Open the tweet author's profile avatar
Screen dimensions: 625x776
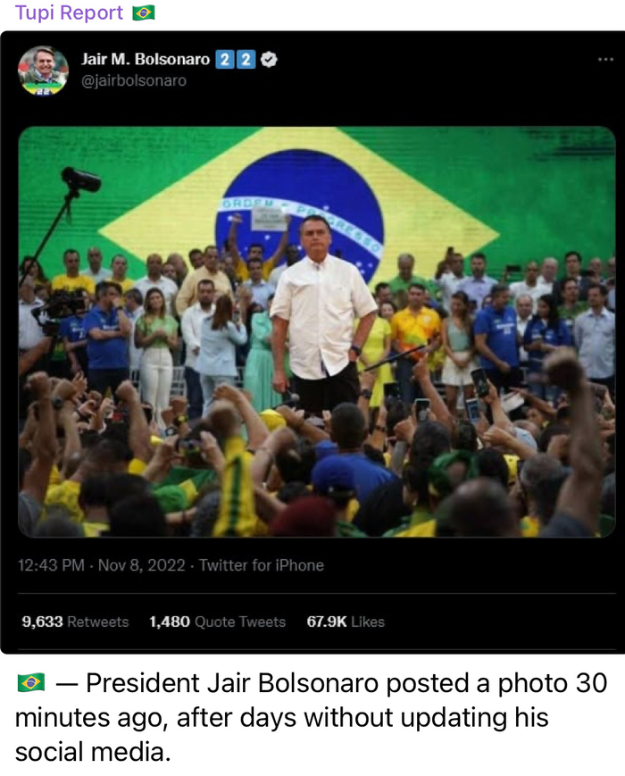pyautogui.click(x=43, y=71)
